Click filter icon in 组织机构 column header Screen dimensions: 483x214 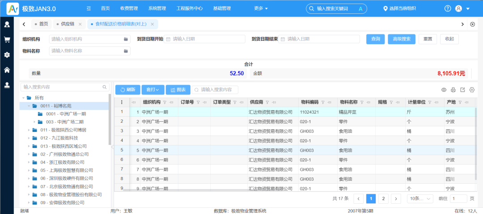point(164,102)
